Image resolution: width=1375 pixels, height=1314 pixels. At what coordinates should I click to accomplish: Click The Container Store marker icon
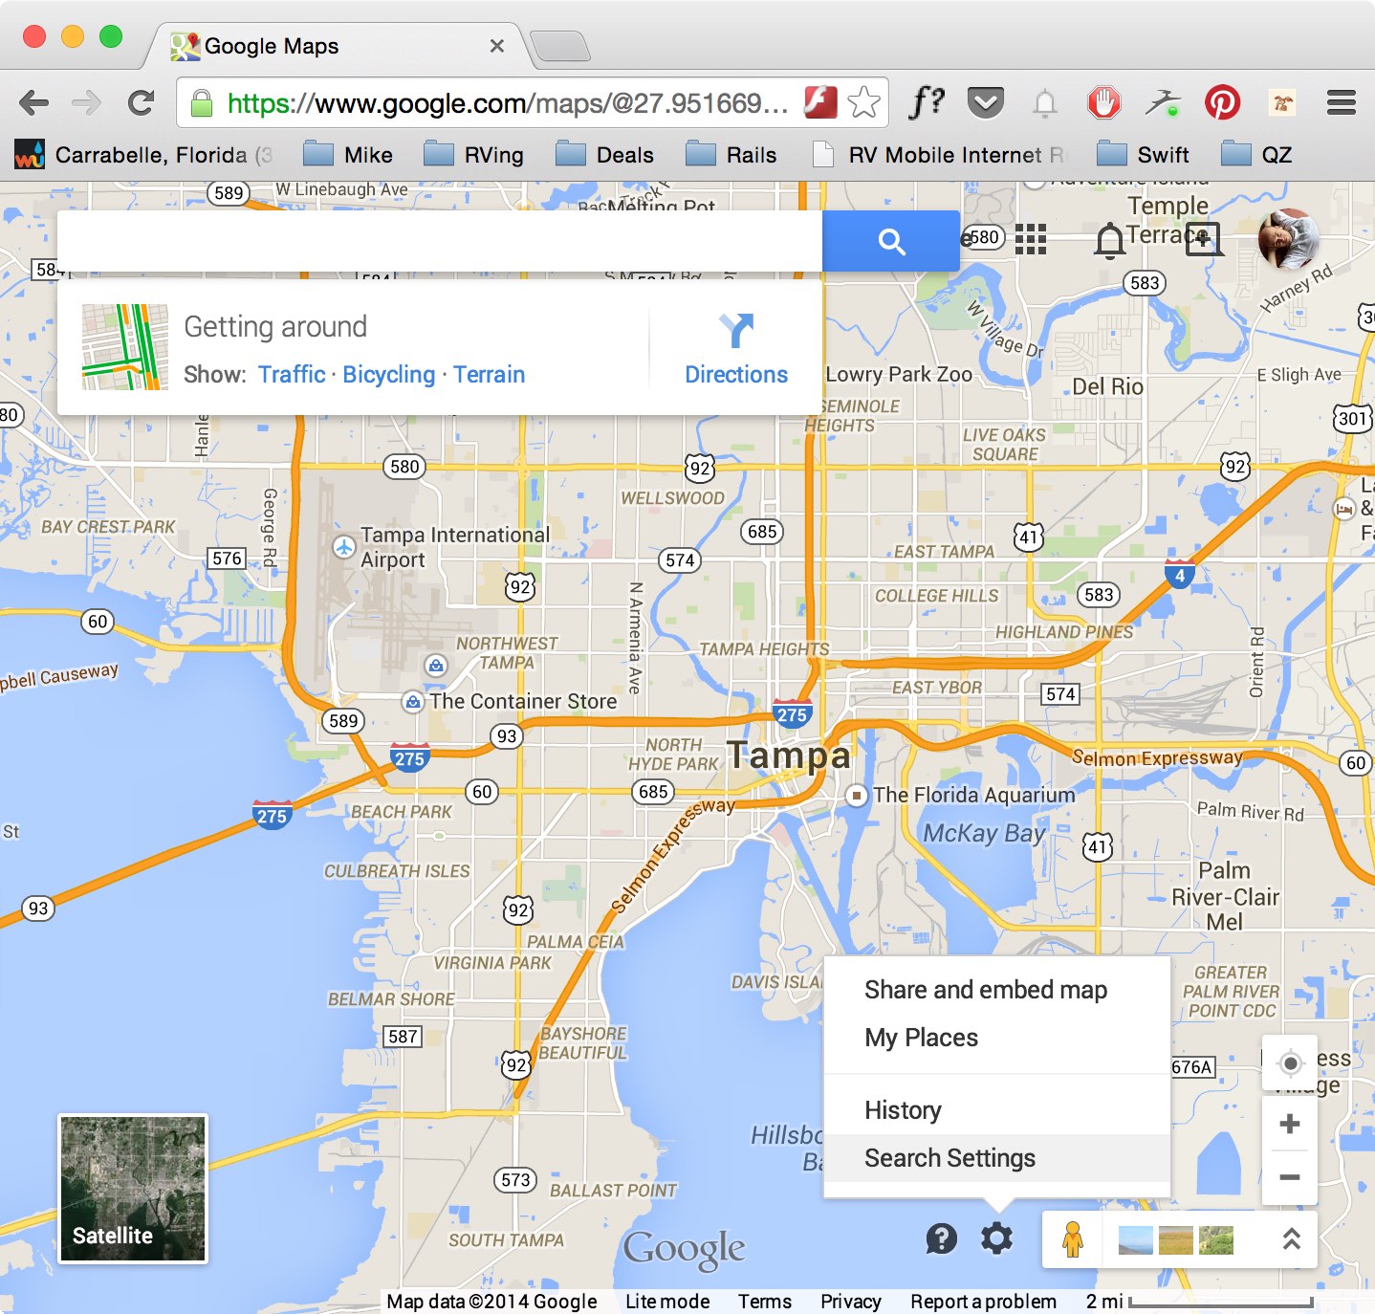412,702
